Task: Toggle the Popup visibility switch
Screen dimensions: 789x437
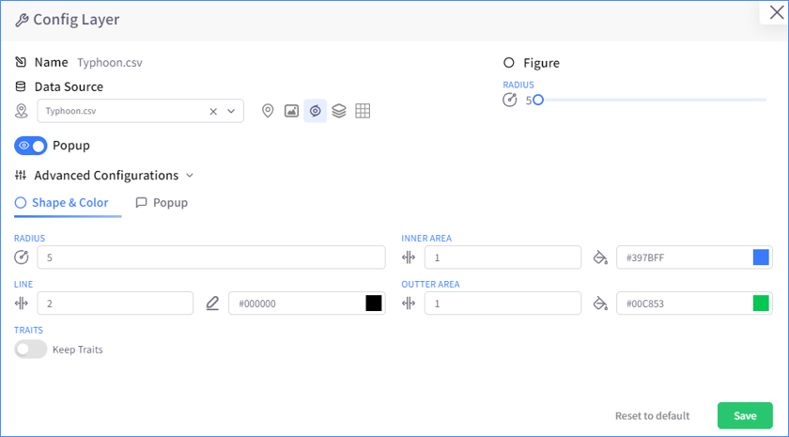Action: 31,146
